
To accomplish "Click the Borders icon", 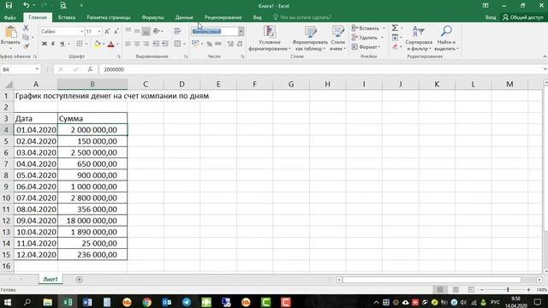I will coord(80,44).
